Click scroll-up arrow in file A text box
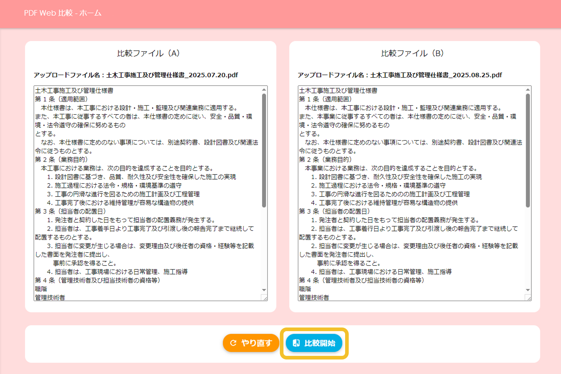The width and height of the screenshot is (561, 374). 264,90
